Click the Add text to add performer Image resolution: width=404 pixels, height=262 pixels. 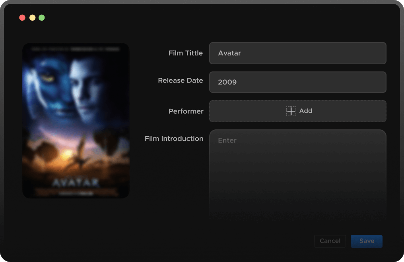[305, 111]
